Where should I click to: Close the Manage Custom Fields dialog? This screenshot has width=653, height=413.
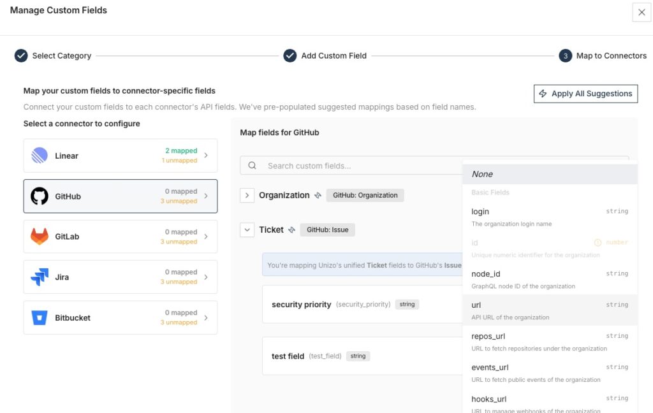(642, 12)
